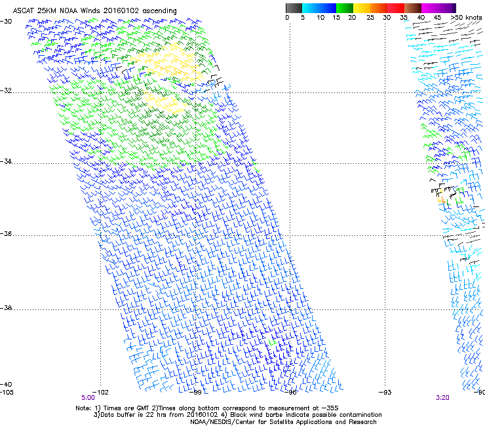The width and height of the screenshot is (485, 426).
Task: Select the red 30-35 knots color band
Action: click(396, 8)
